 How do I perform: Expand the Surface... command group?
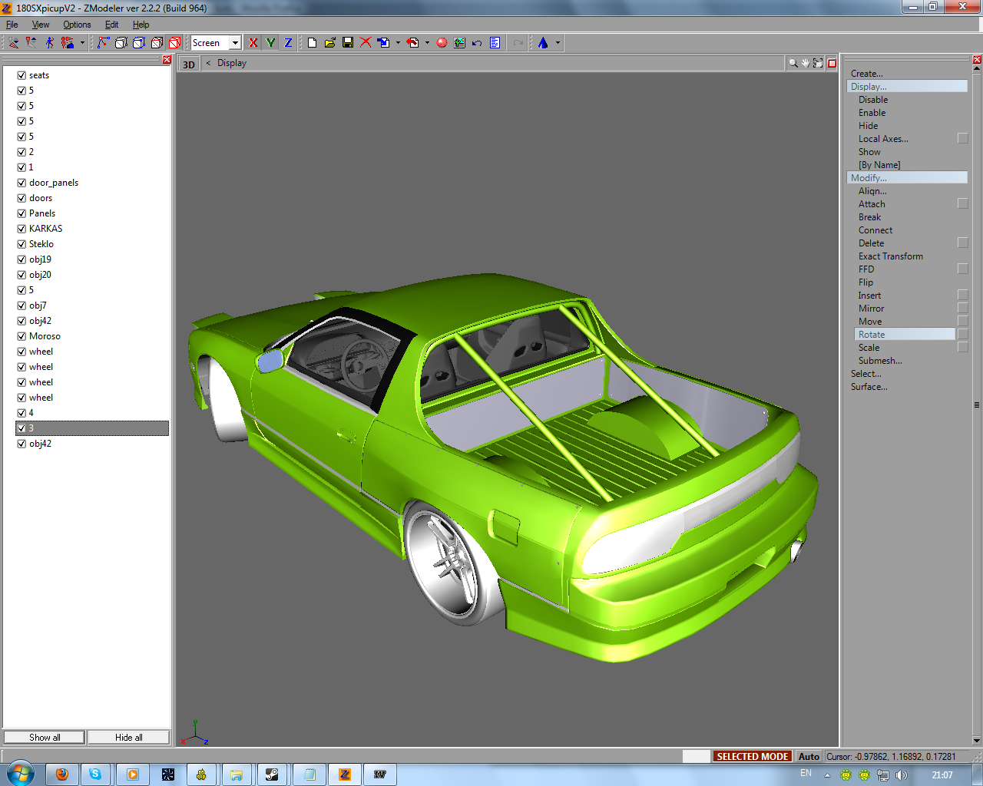click(x=869, y=387)
